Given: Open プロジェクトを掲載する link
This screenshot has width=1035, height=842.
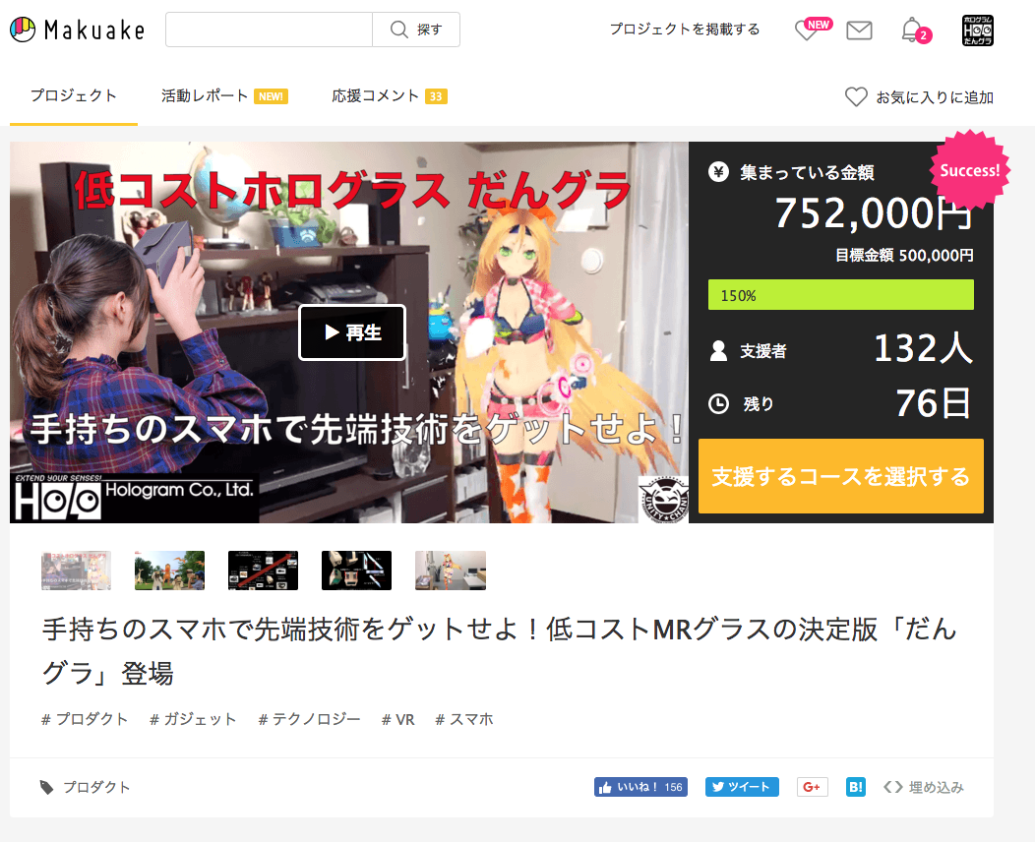Looking at the screenshot, I should click(x=685, y=30).
